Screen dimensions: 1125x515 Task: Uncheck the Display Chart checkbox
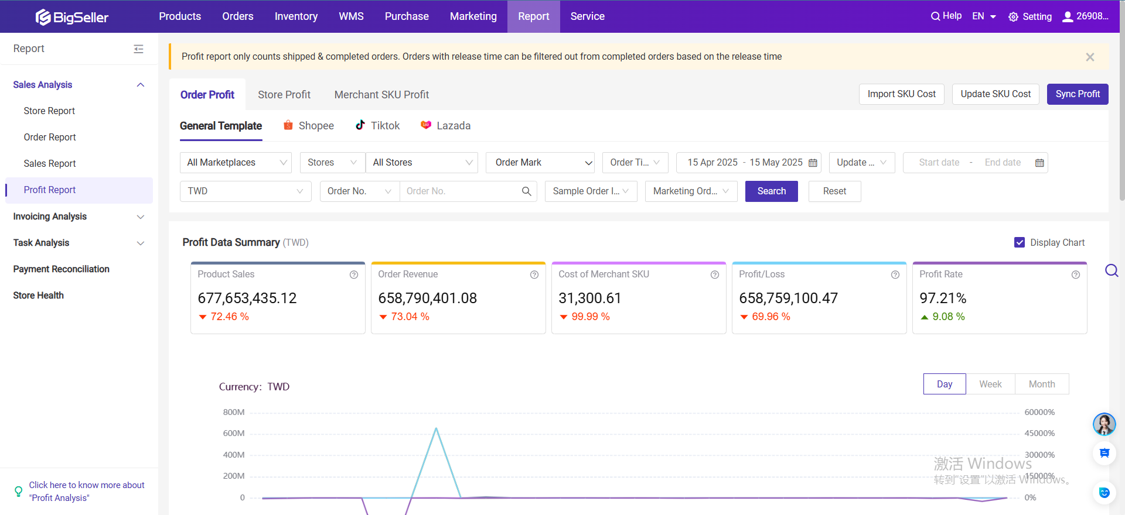point(1020,242)
